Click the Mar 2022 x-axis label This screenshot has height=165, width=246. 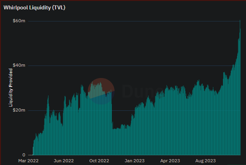point(29,161)
